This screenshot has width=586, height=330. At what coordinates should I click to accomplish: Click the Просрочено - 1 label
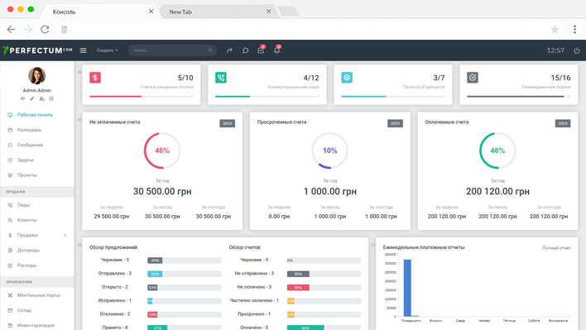tap(254, 314)
